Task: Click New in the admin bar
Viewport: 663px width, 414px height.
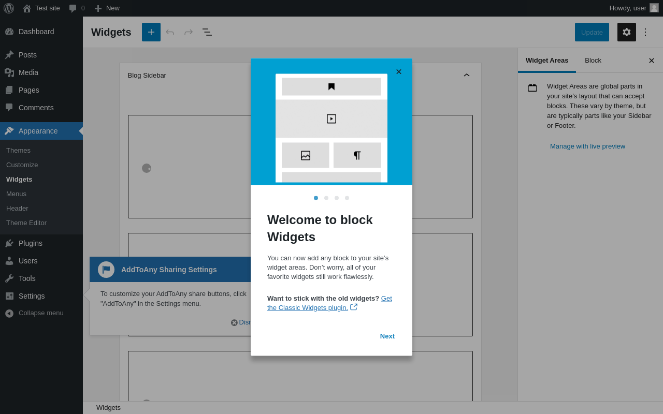Action: [107, 8]
